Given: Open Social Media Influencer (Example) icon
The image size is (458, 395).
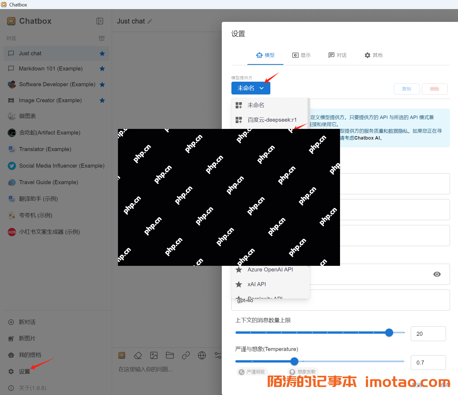Looking at the screenshot, I should coord(12,166).
